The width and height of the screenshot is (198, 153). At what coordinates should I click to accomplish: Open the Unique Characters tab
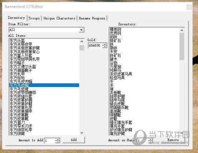59,18
